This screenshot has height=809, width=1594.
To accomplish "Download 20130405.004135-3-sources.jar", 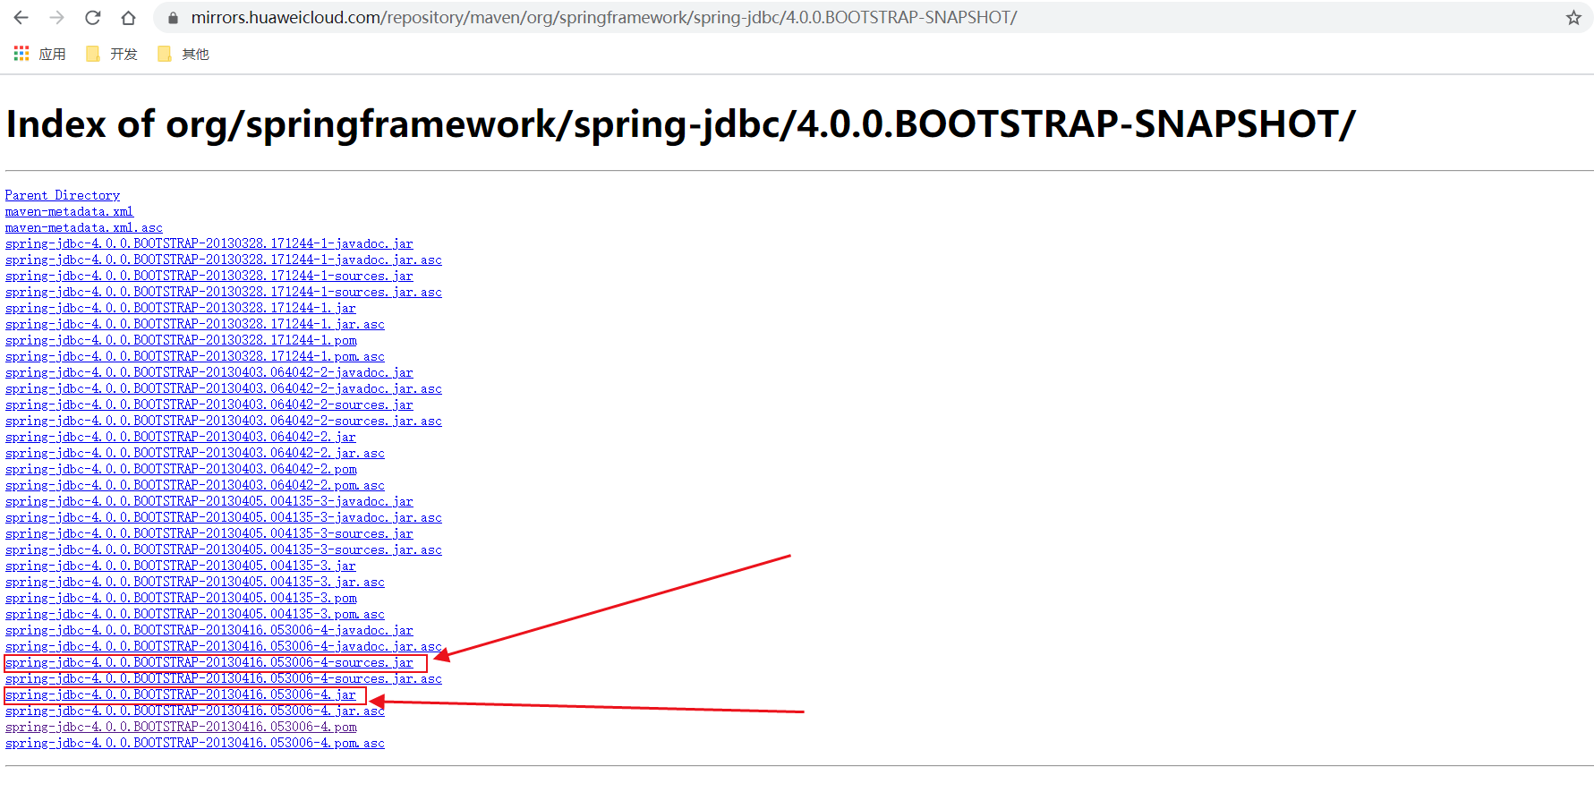I will coord(209,533).
